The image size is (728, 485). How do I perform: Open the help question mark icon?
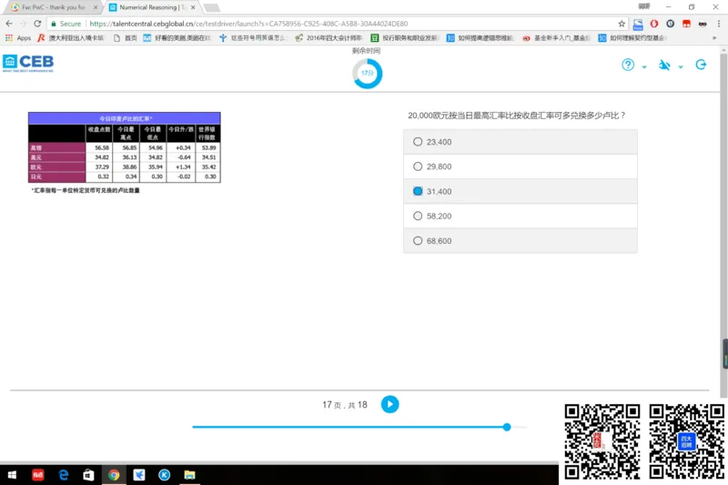pos(628,65)
